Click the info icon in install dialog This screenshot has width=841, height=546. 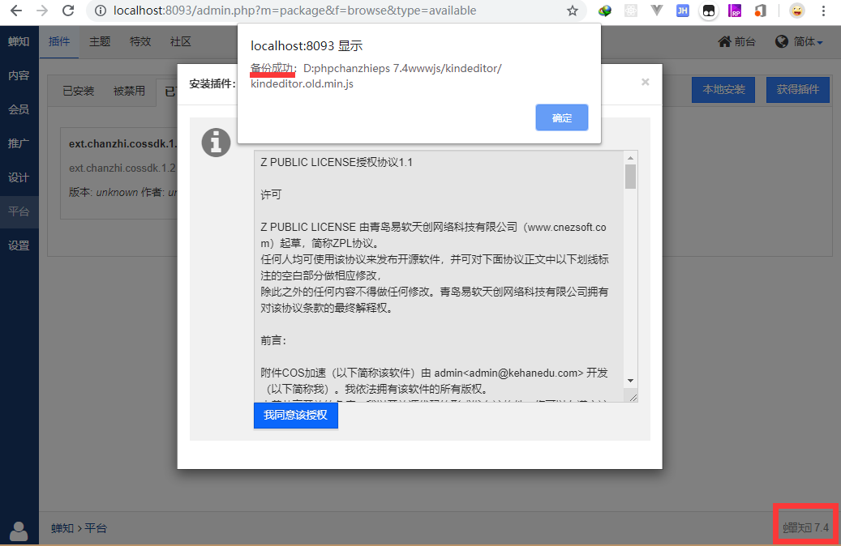(216, 143)
